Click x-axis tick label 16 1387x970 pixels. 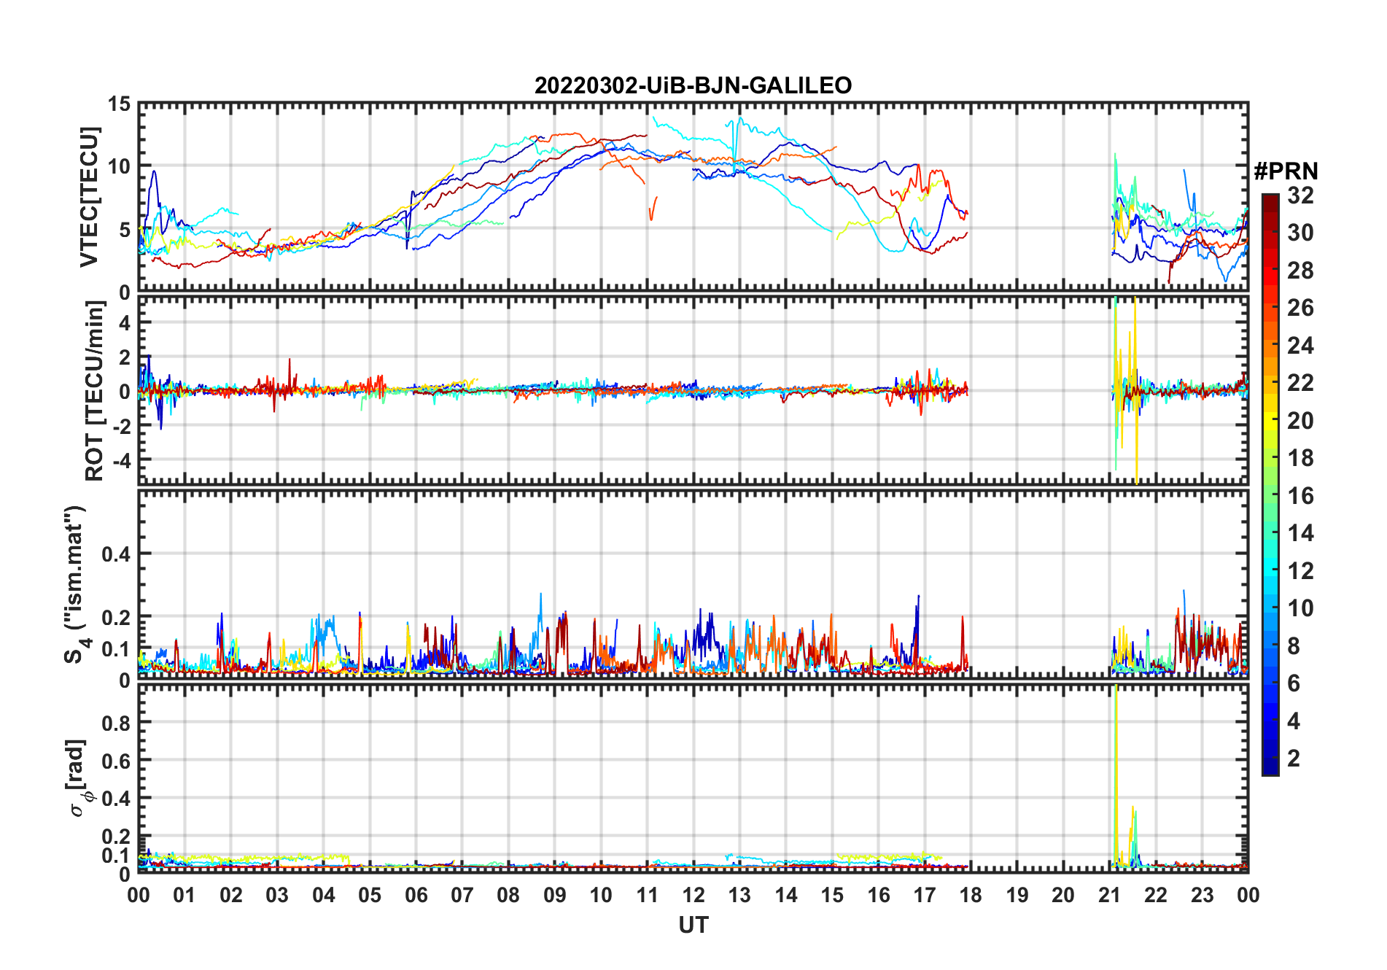click(878, 895)
